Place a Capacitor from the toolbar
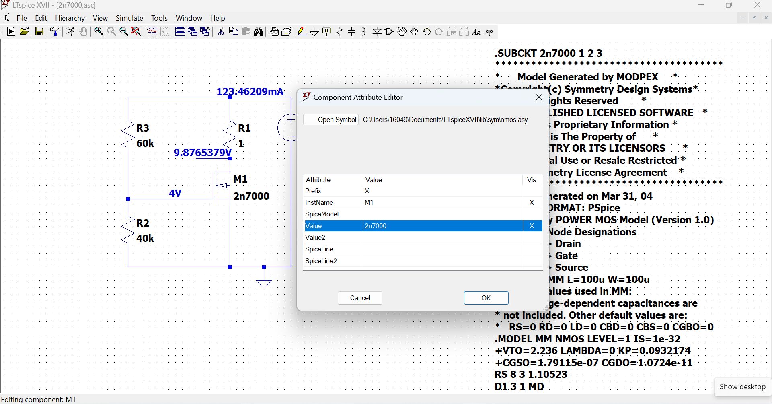This screenshot has height=404, width=772. [351, 32]
